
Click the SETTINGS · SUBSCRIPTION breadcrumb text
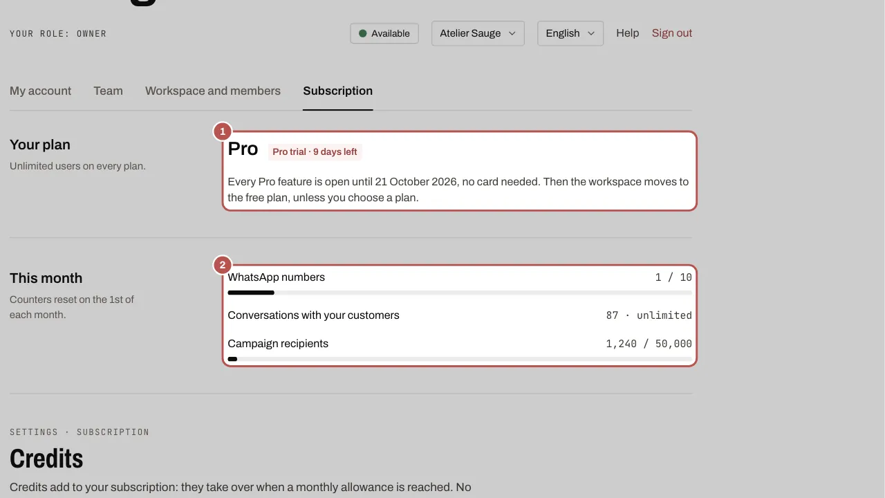[x=80, y=432]
